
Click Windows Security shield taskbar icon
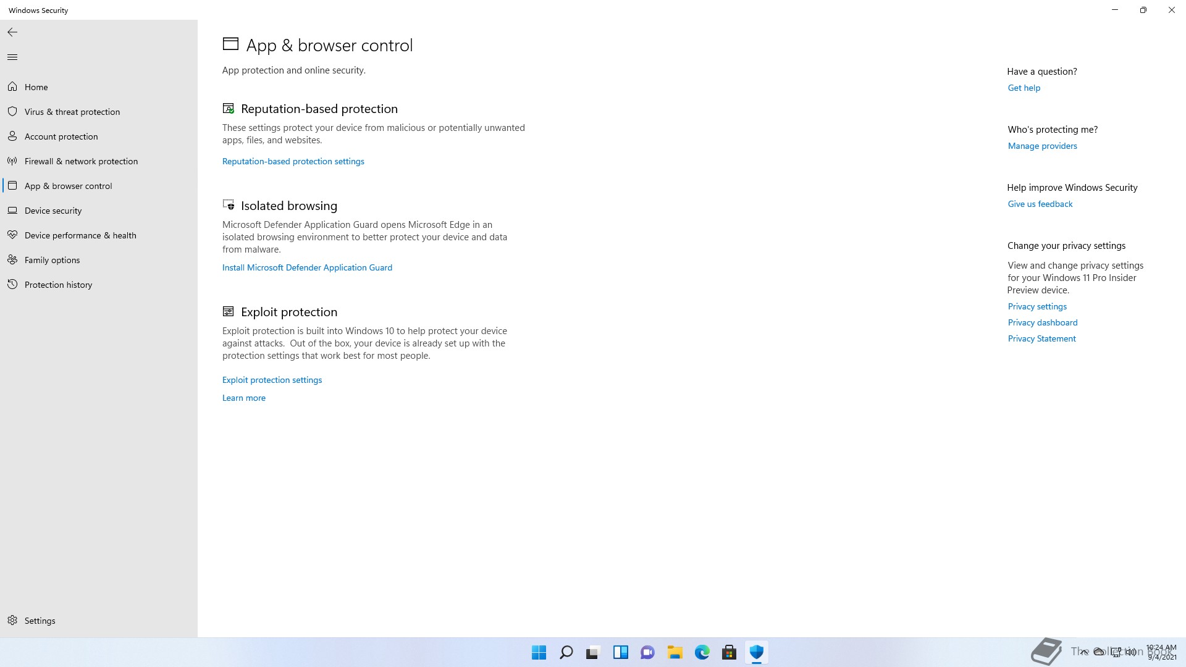pyautogui.click(x=756, y=652)
